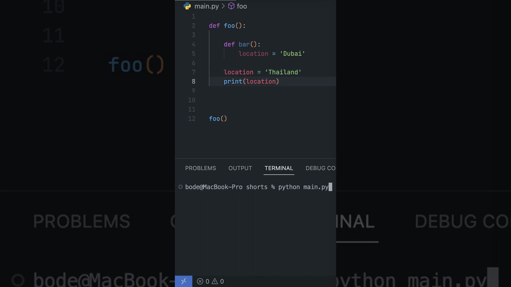
Task: Open the DEBUG CONSOLE tab
Action: [321, 168]
